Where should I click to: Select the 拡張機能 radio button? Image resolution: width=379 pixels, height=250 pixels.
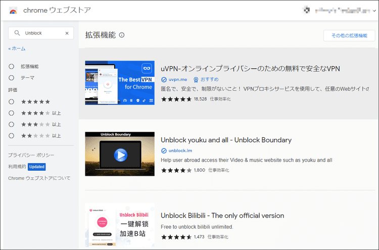pyautogui.click(x=11, y=67)
